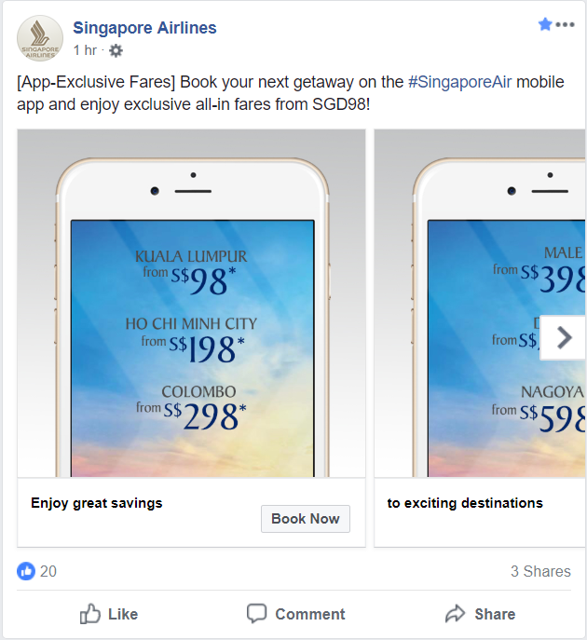Open the 20 reactions count
Image resolution: width=587 pixels, height=640 pixels.
pyautogui.click(x=48, y=571)
